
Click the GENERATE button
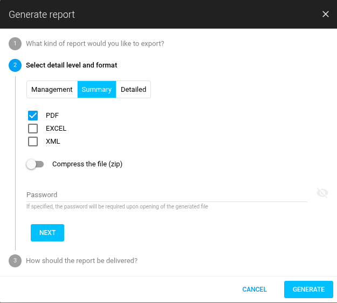click(308, 289)
